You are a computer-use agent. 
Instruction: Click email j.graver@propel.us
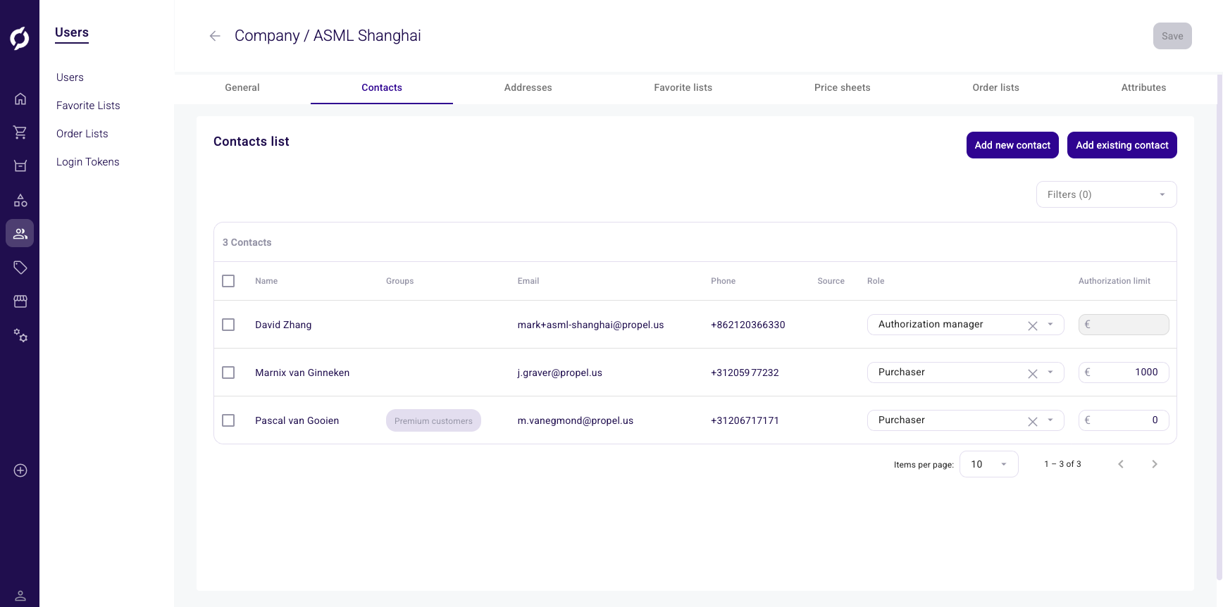[x=559, y=373]
